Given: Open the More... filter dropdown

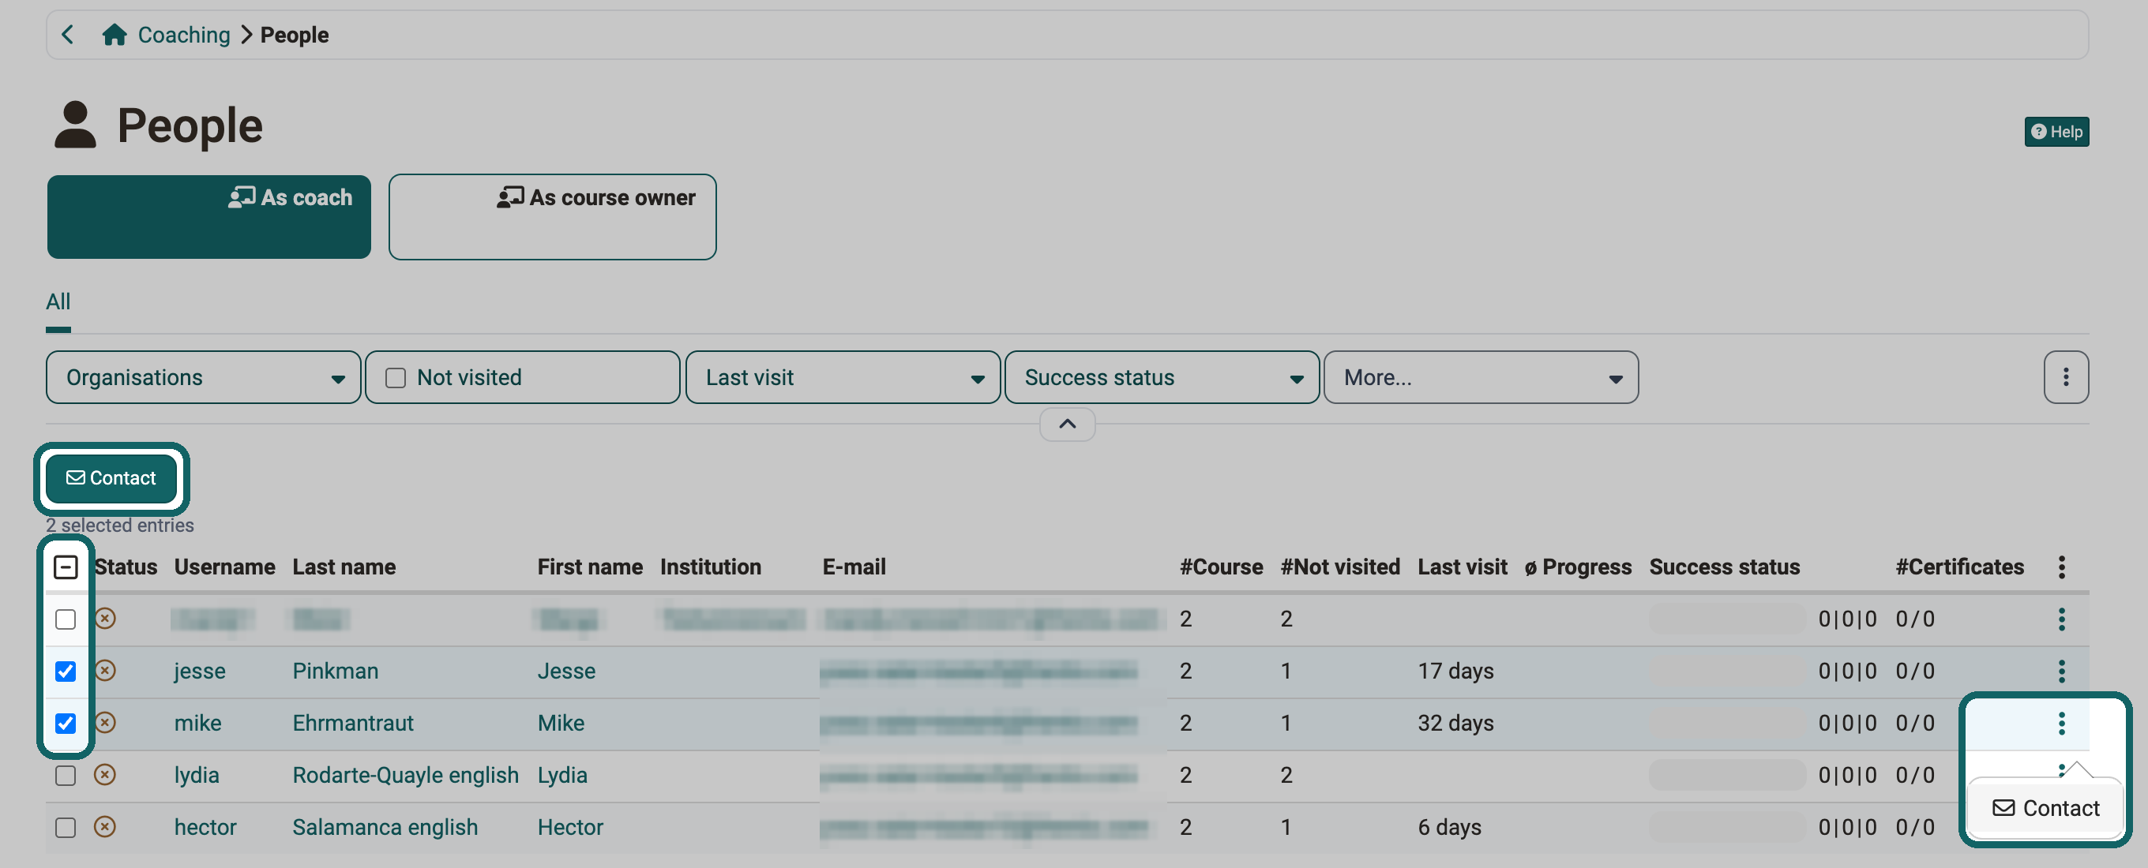Looking at the screenshot, I should (1480, 377).
